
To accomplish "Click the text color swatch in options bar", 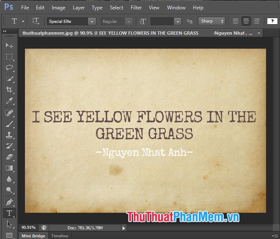I will (272, 21).
